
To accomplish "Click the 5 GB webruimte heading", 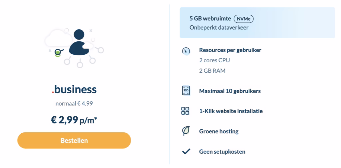I will click(210, 19).
